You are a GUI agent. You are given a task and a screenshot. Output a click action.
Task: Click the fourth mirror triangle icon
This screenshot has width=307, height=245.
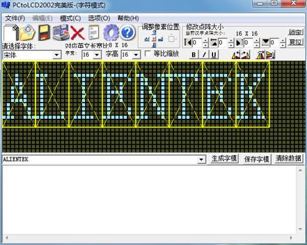tap(270, 55)
